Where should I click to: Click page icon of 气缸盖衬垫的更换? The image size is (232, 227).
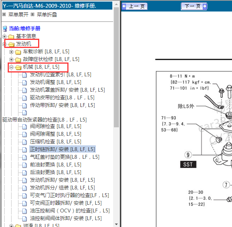[x=25, y=157]
